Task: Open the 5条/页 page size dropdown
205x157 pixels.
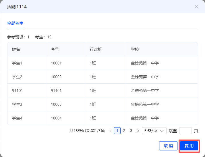Action: pyautogui.click(x=154, y=131)
